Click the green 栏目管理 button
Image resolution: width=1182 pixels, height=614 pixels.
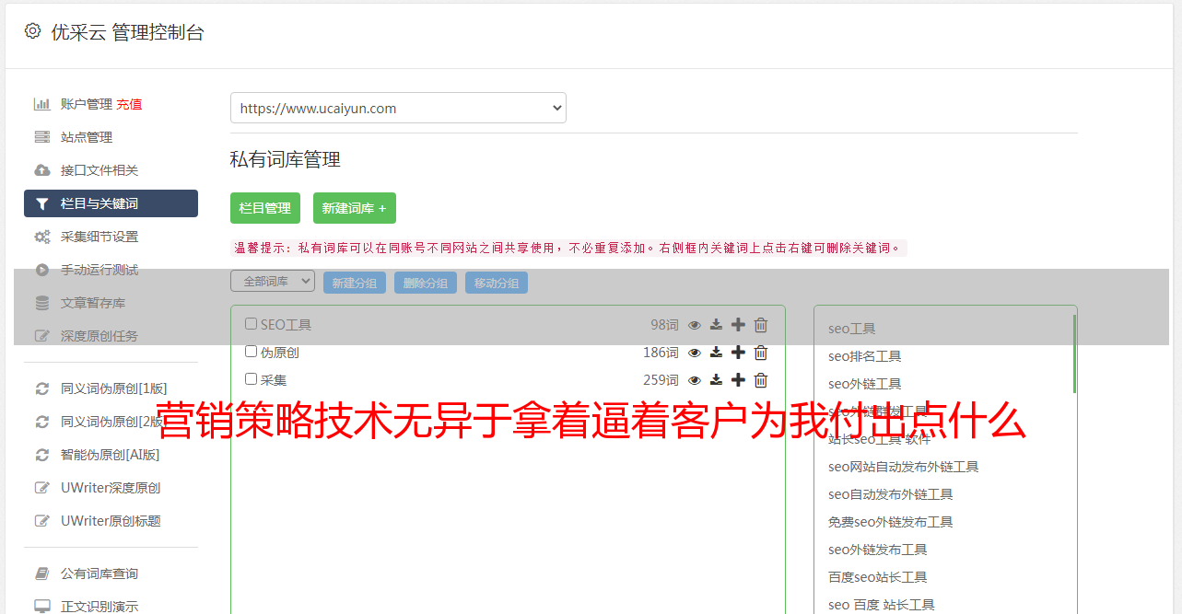(x=265, y=208)
